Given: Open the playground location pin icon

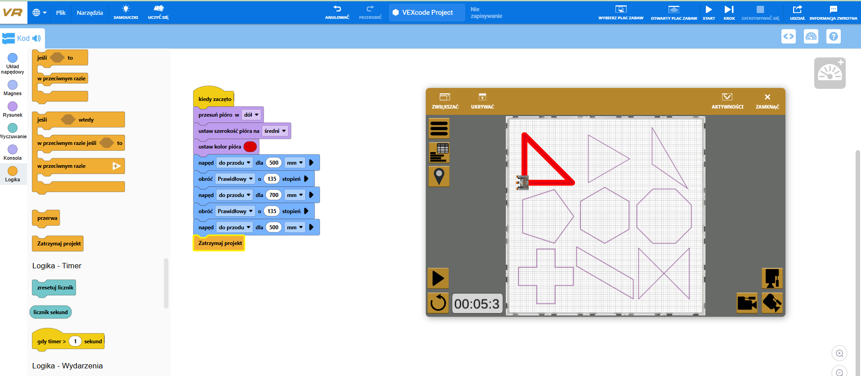Looking at the screenshot, I should tap(439, 176).
